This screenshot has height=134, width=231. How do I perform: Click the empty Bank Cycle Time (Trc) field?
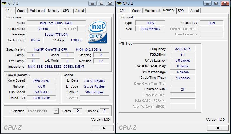pos(183,83)
